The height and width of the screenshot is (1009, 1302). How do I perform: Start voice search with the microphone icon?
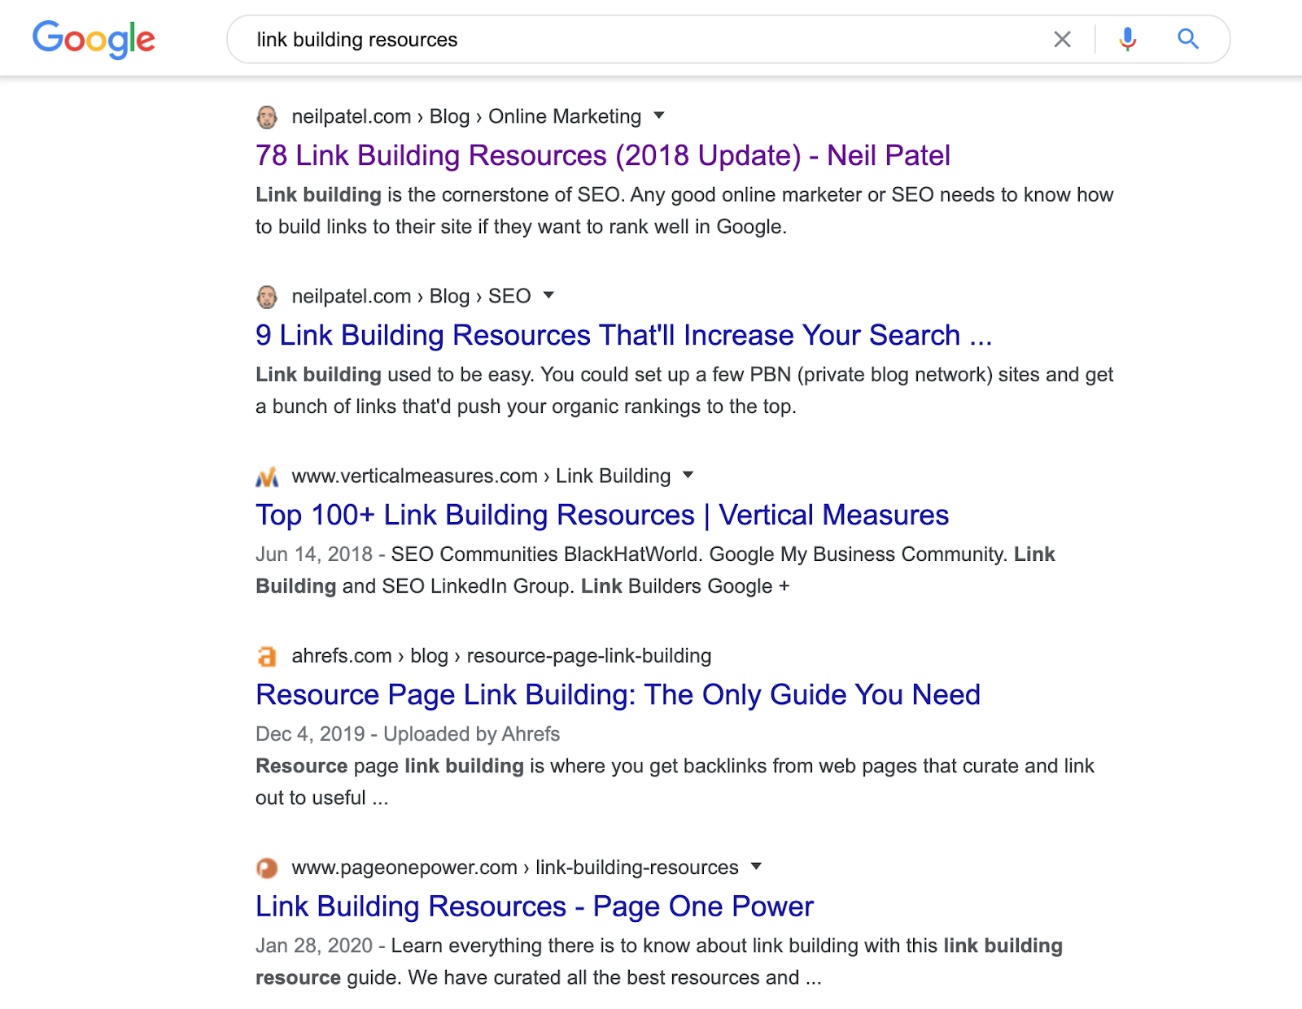click(1127, 39)
